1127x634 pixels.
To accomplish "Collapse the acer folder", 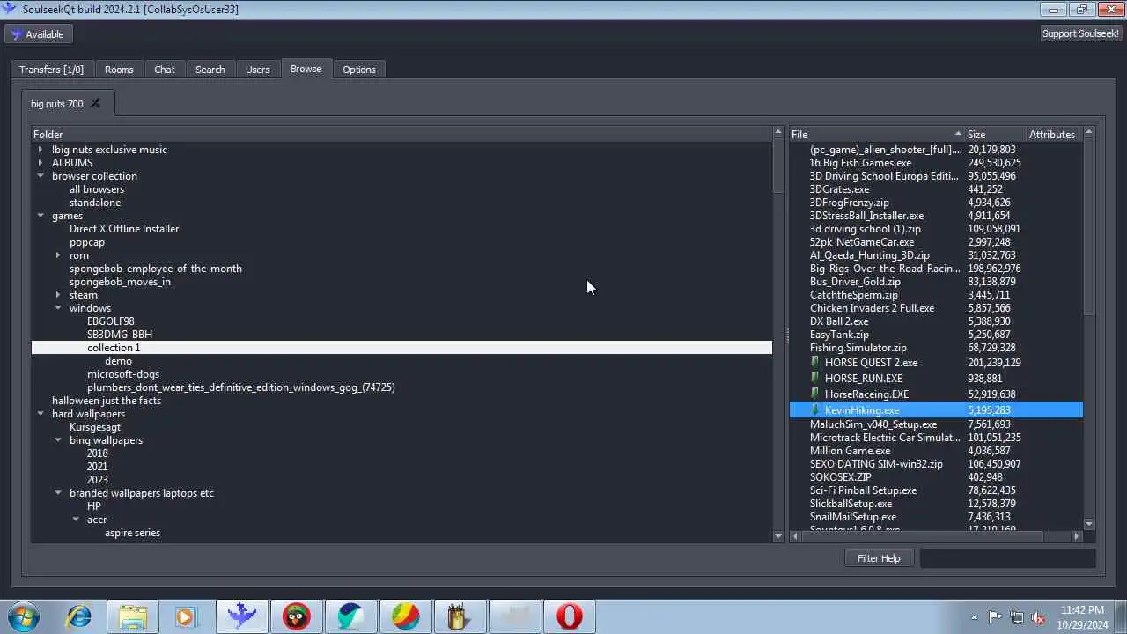I will click(x=76, y=520).
